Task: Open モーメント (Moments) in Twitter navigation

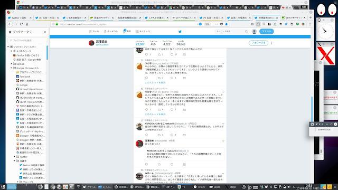Action: click(x=111, y=32)
